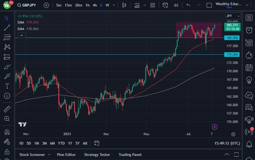Open the Indicators menu

(x=137, y=5)
